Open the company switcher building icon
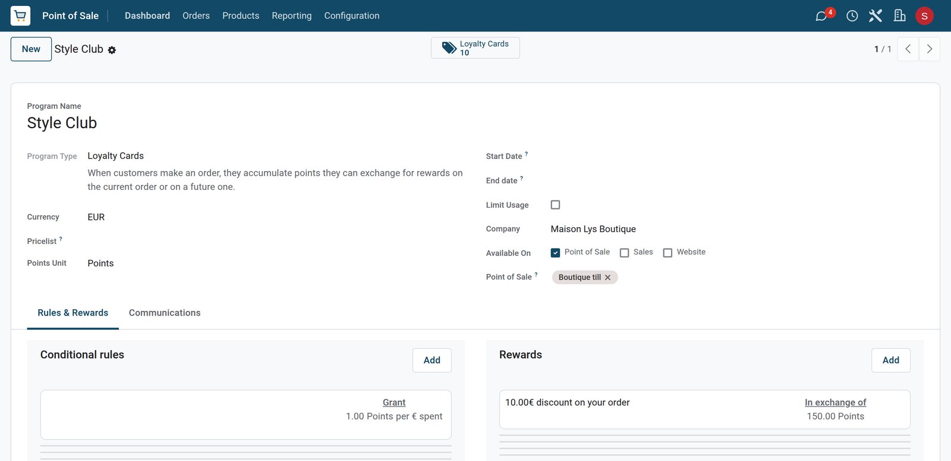The image size is (951, 461). point(900,16)
